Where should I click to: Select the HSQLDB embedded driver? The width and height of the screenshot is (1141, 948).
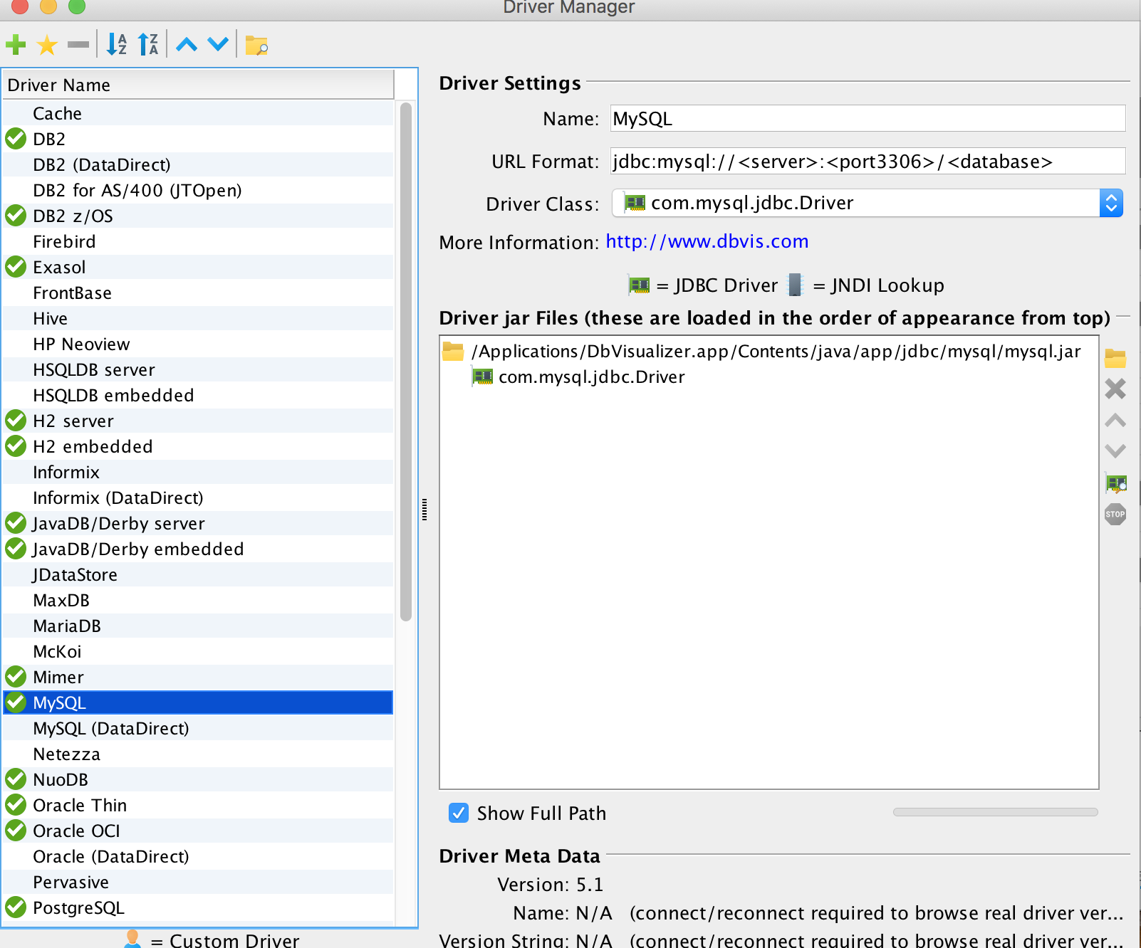pos(198,395)
